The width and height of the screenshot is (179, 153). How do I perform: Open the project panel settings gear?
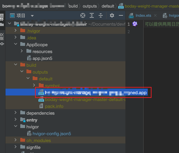coord(112,15)
